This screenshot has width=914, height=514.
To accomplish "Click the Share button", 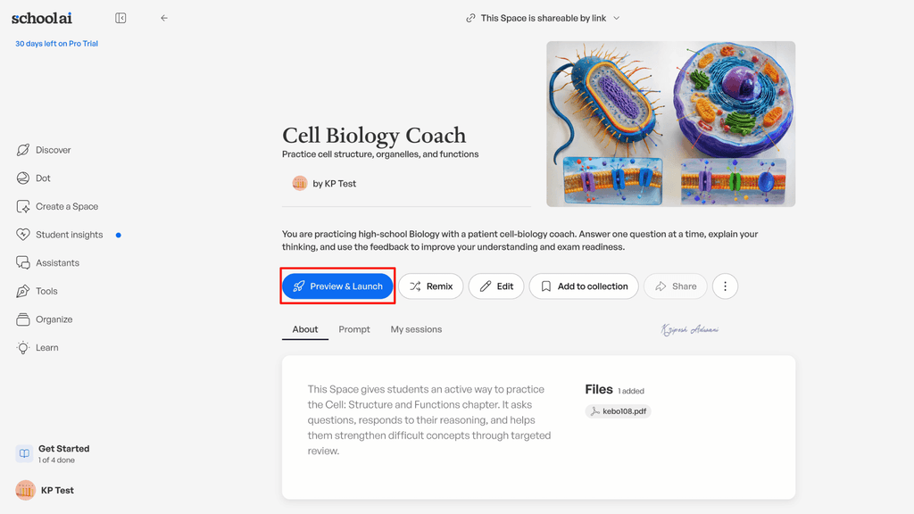I will (x=676, y=286).
